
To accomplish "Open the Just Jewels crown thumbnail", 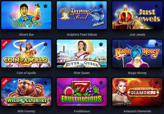I will pyautogui.click(x=137, y=15).
